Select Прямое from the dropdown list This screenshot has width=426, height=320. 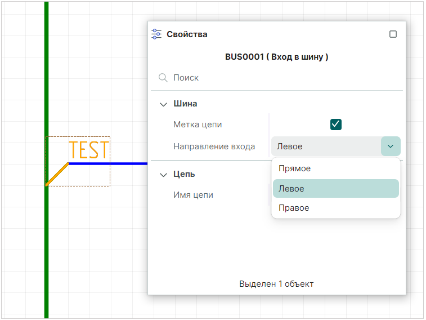pos(336,168)
